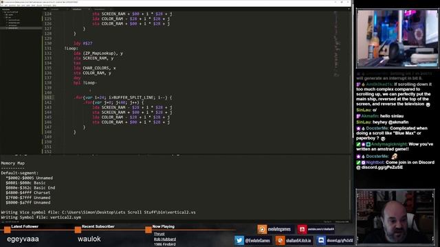This screenshot has width=440, height=247.
Task: Click the code minimap on the editor's right
Action: click(x=337, y=45)
